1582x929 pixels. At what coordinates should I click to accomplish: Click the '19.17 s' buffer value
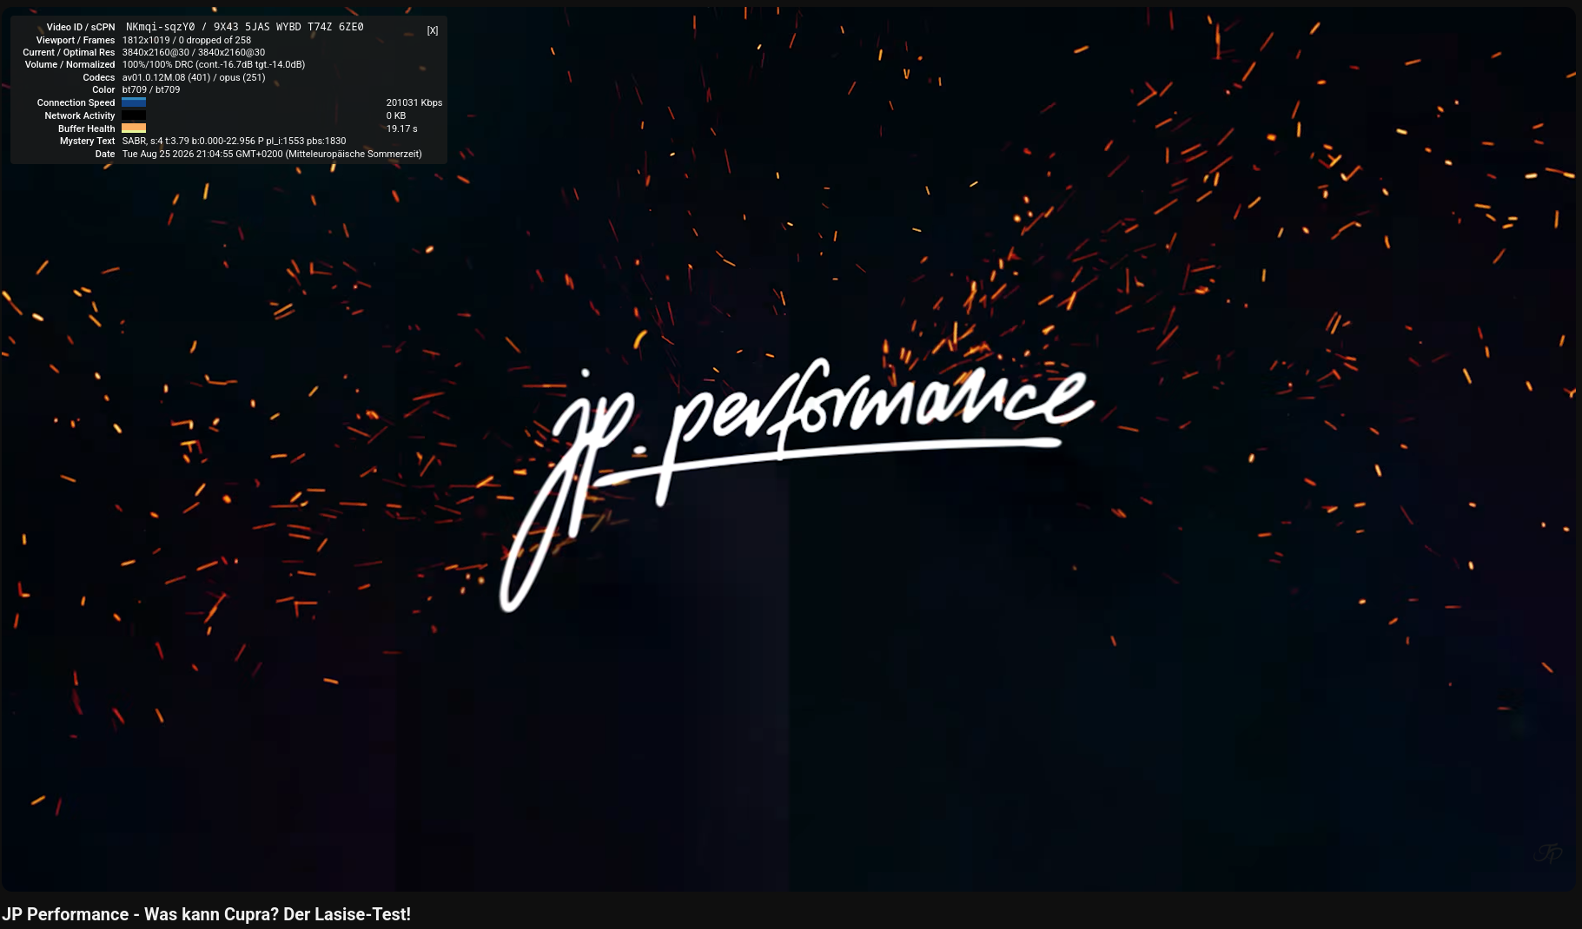coord(402,128)
